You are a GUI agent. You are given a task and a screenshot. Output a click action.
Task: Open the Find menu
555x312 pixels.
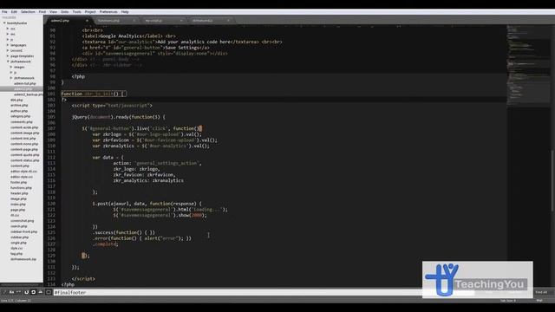pos(42,11)
